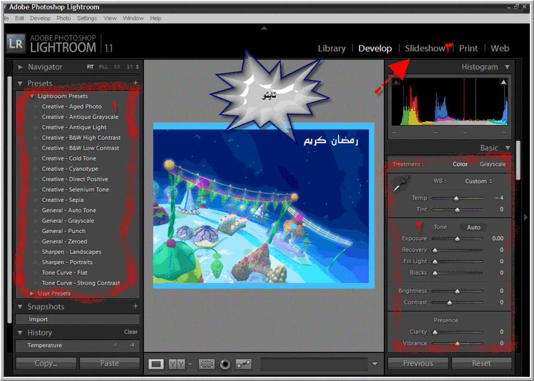Open the Photo menu

tap(64, 18)
